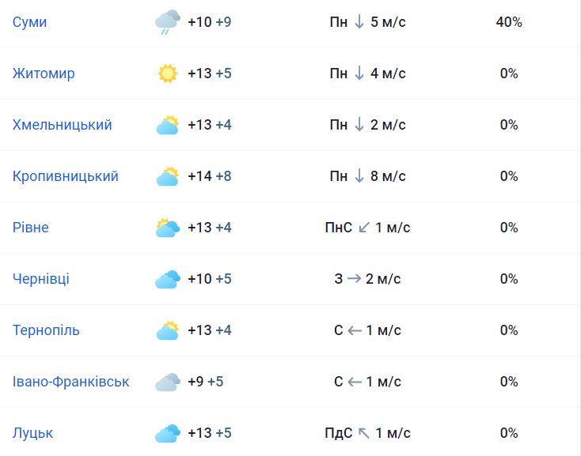Click the partly cloudy icon for Хмельницький
The height and width of the screenshot is (456, 581).
coord(168,125)
